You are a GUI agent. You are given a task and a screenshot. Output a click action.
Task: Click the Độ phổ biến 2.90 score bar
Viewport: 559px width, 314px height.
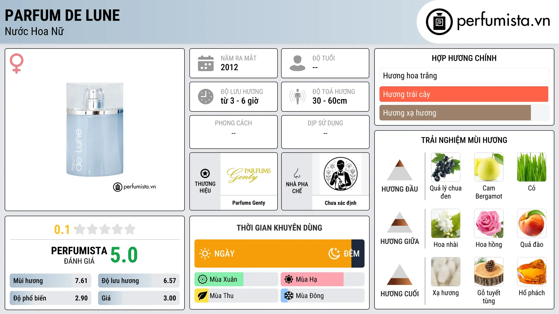[x=50, y=298]
